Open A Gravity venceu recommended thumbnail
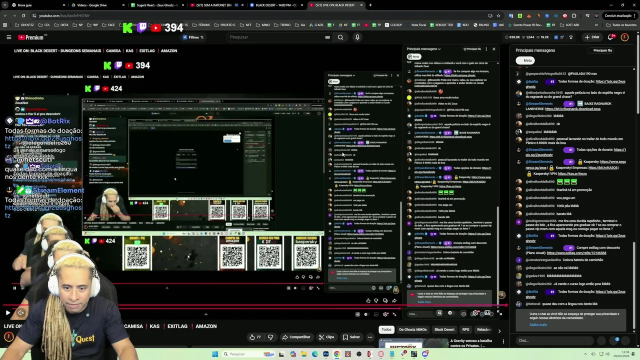The image size is (640, 360). point(413,343)
